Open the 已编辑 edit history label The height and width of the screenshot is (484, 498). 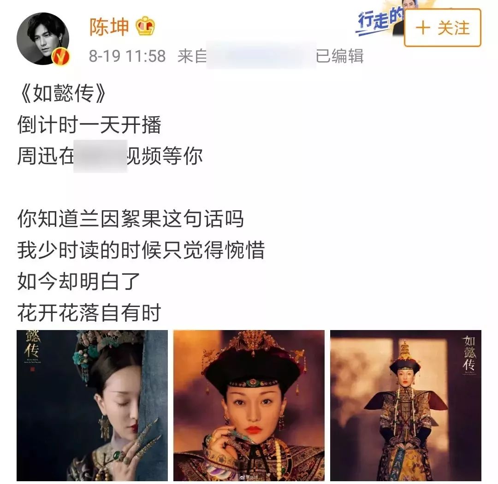[x=340, y=56]
